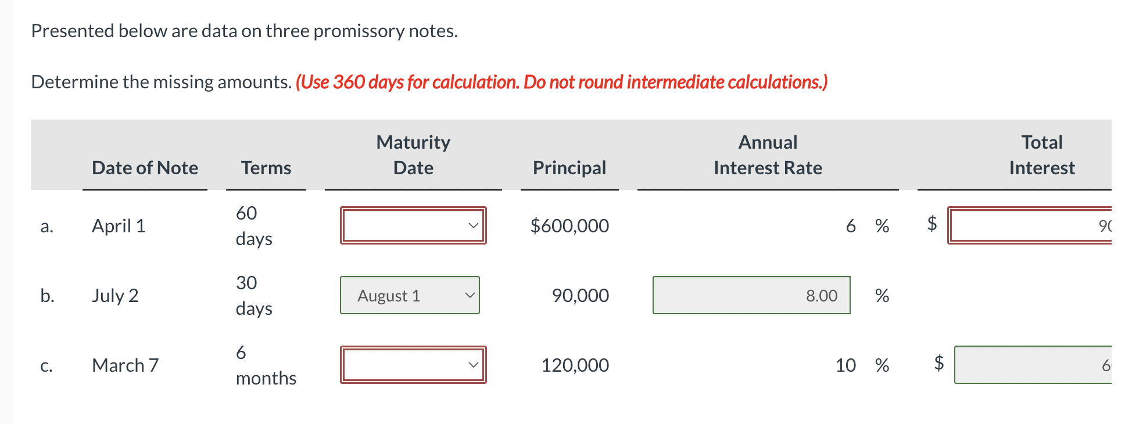The image size is (1125, 424).
Task: Click the total interest field for note c
Action: [1040, 365]
